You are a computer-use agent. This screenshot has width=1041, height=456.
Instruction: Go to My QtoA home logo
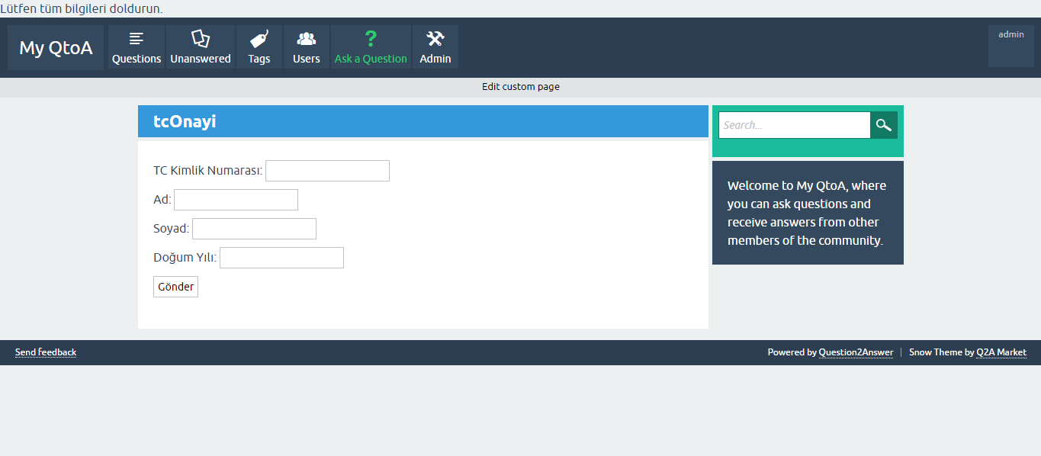pos(56,47)
